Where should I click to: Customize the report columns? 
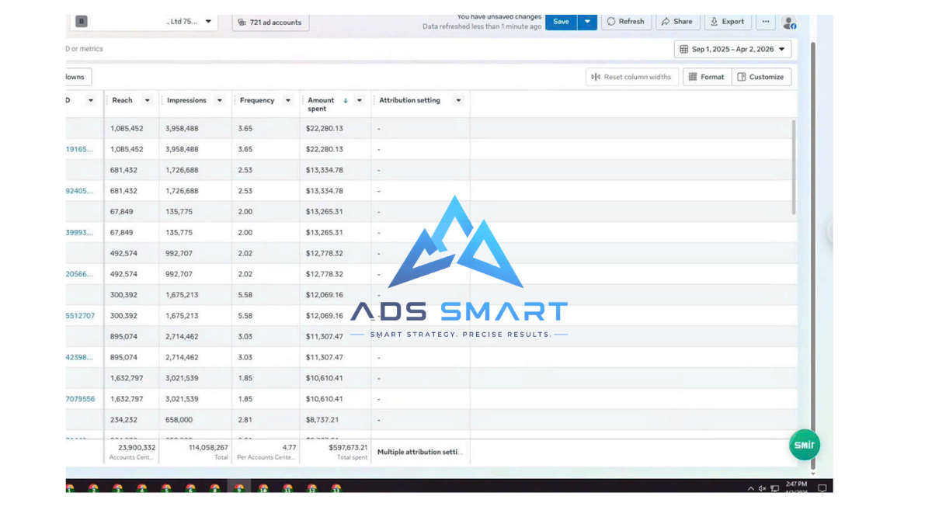point(761,77)
